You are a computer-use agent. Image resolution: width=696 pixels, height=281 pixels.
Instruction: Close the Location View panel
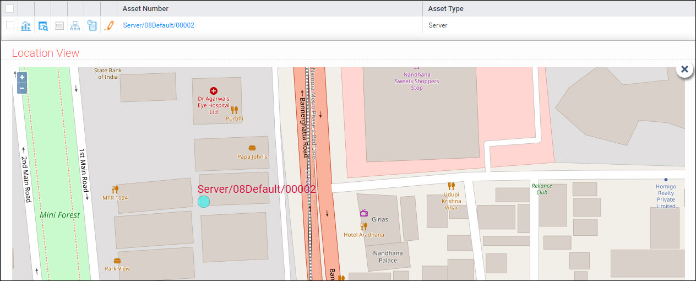[684, 69]
